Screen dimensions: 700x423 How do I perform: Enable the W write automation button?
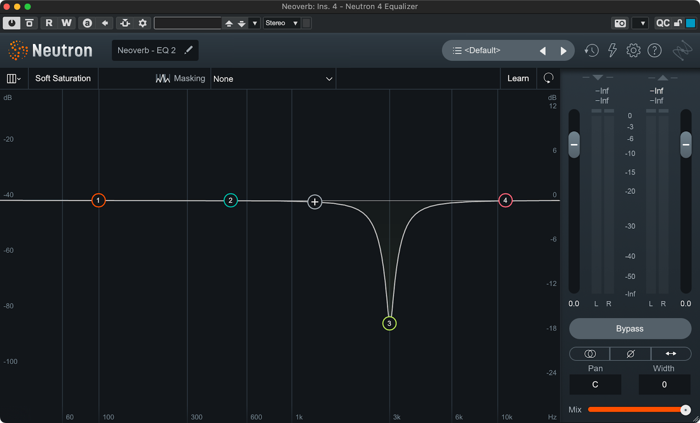click(66, 23)
